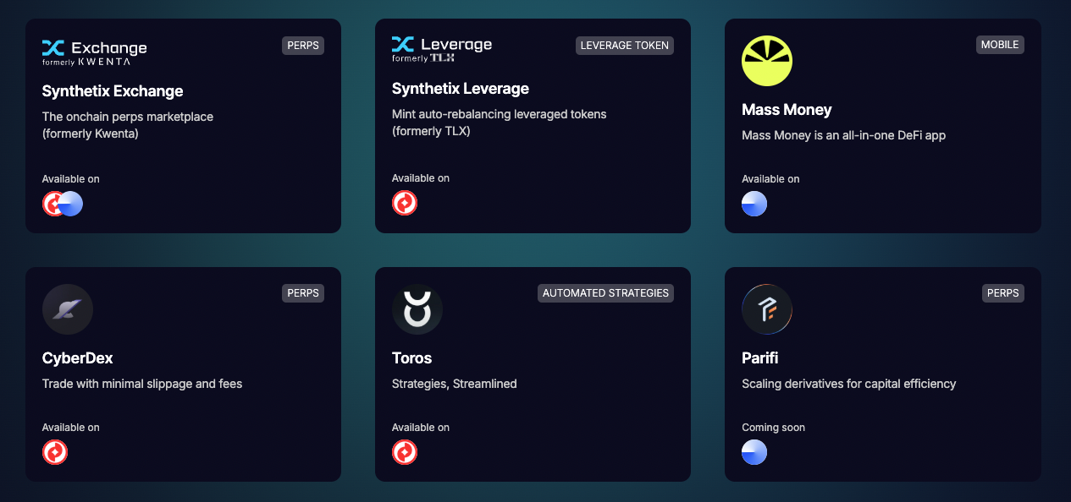Click the Mass Money yellow citrus logo
The width and height of the screenshot is (1071, 502).
pos(766,61)
